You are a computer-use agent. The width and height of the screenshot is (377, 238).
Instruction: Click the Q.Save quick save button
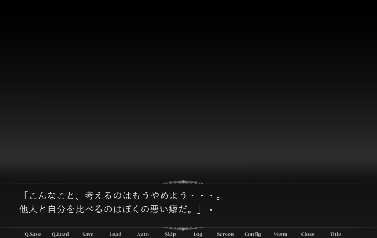(x=33, y=234)
